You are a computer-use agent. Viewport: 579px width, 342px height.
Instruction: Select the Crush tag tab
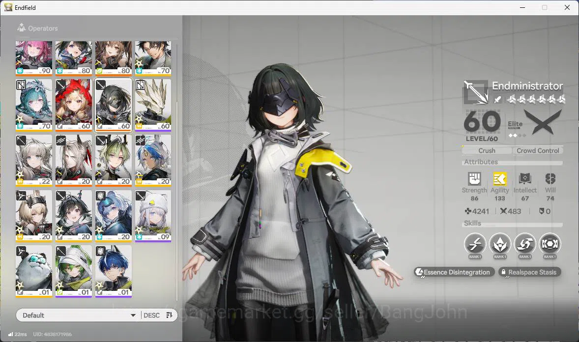[487, 151]
